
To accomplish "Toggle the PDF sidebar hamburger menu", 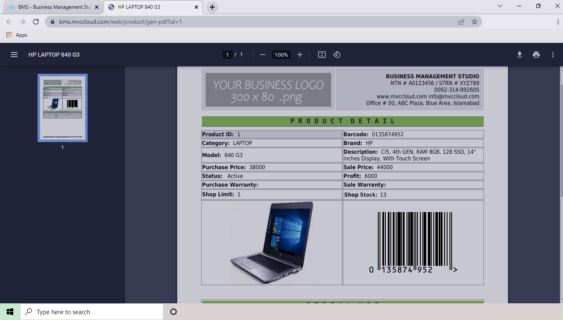I will tap(14, 55).
